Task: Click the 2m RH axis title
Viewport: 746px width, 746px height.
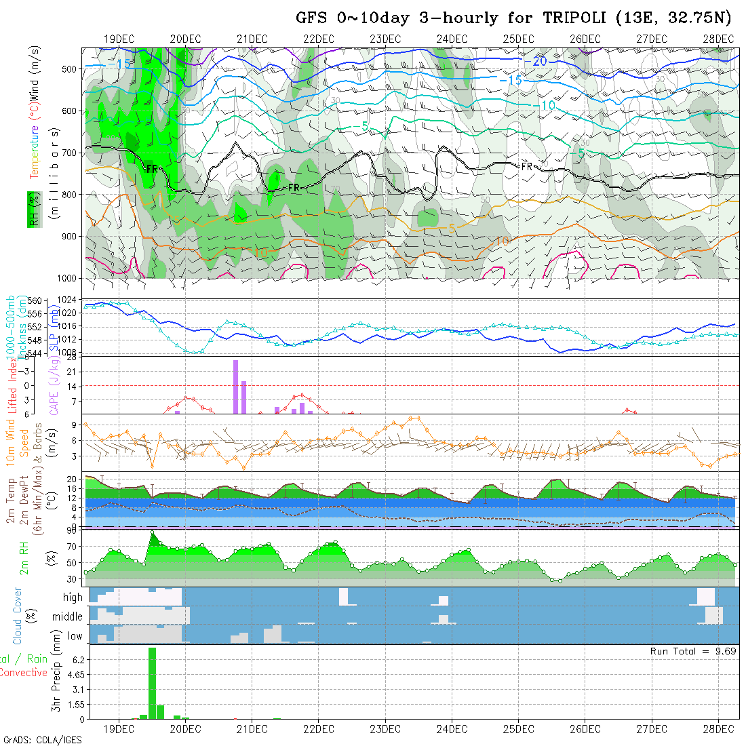Action: click(24, 557)
